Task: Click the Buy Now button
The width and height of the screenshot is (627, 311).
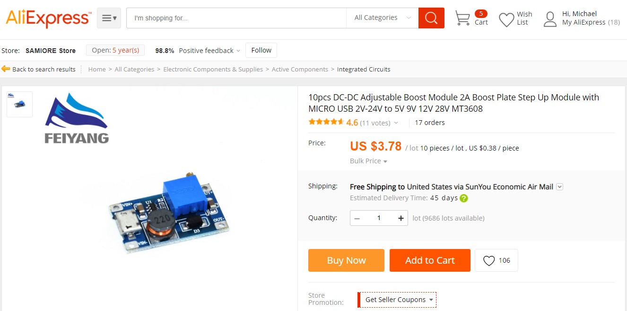Action: [346, 260]
